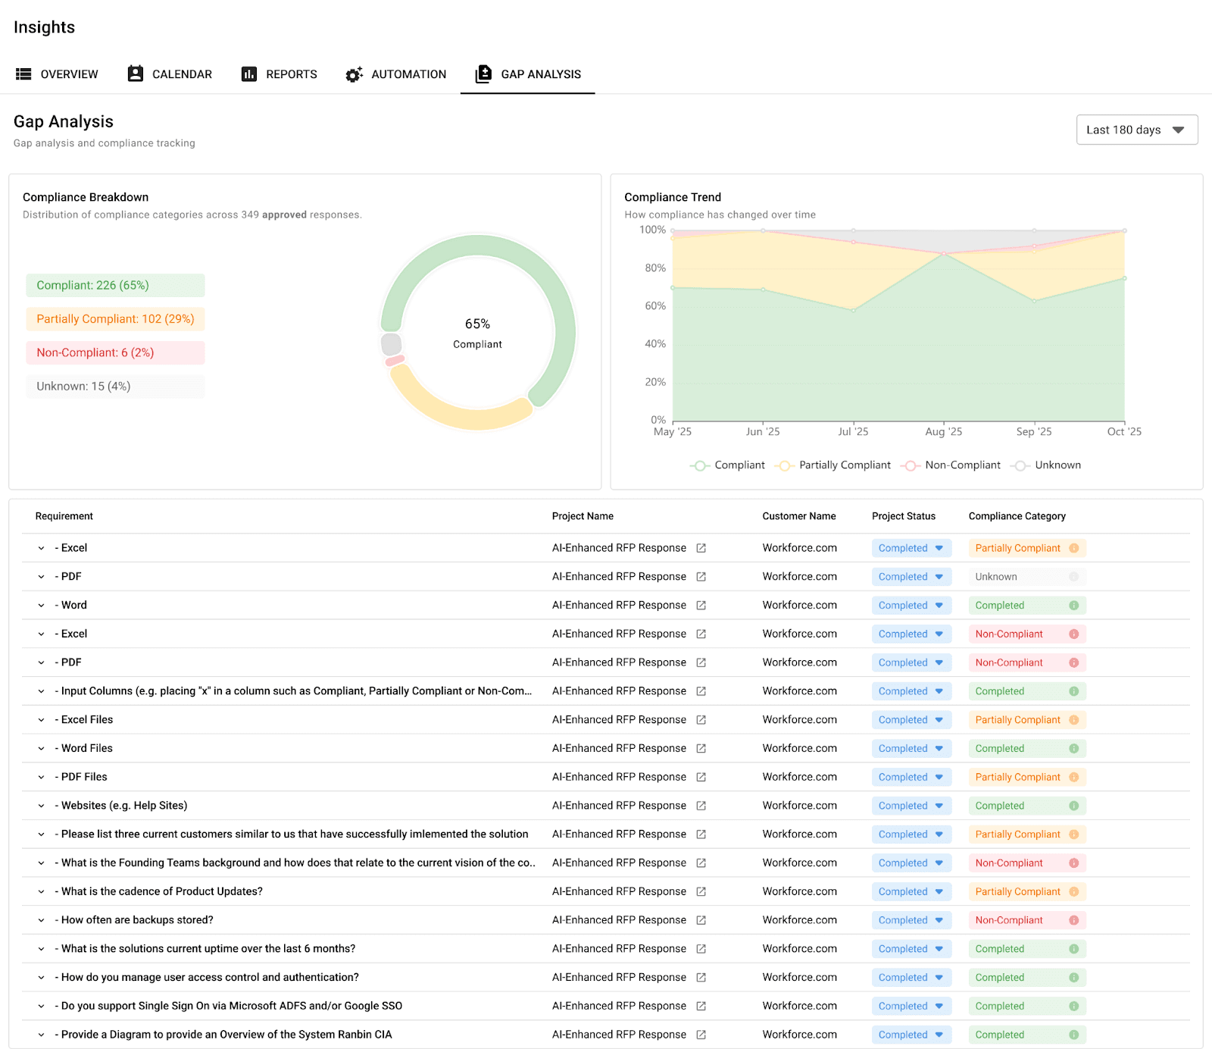Switch to the Calendar tab
The height and width of the screenshot is (1049, 1212).
170,74
